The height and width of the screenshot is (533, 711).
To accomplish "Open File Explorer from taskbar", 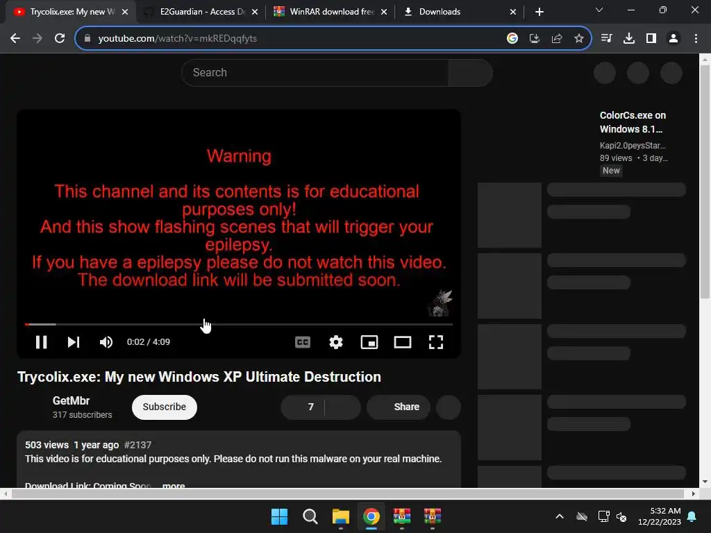I will pos(340,516).
